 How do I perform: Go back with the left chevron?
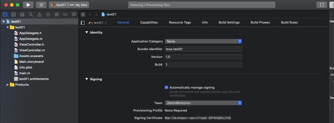[x=90, y=14]
